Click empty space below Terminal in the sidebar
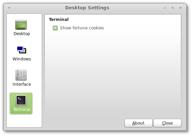This screenshot has width=192, height=136. (24, 121)
